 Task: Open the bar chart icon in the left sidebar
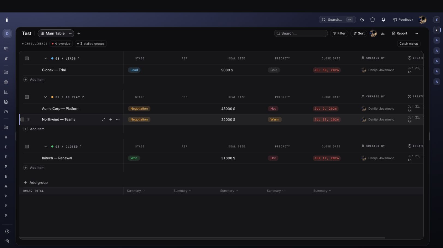6,92
